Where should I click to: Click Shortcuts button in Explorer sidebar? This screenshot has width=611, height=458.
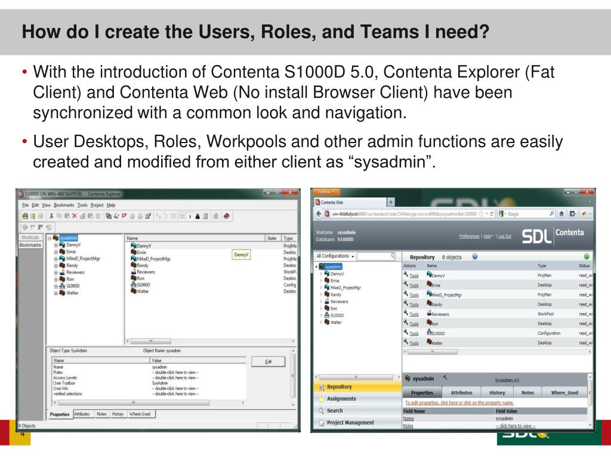tap(30, 237)
